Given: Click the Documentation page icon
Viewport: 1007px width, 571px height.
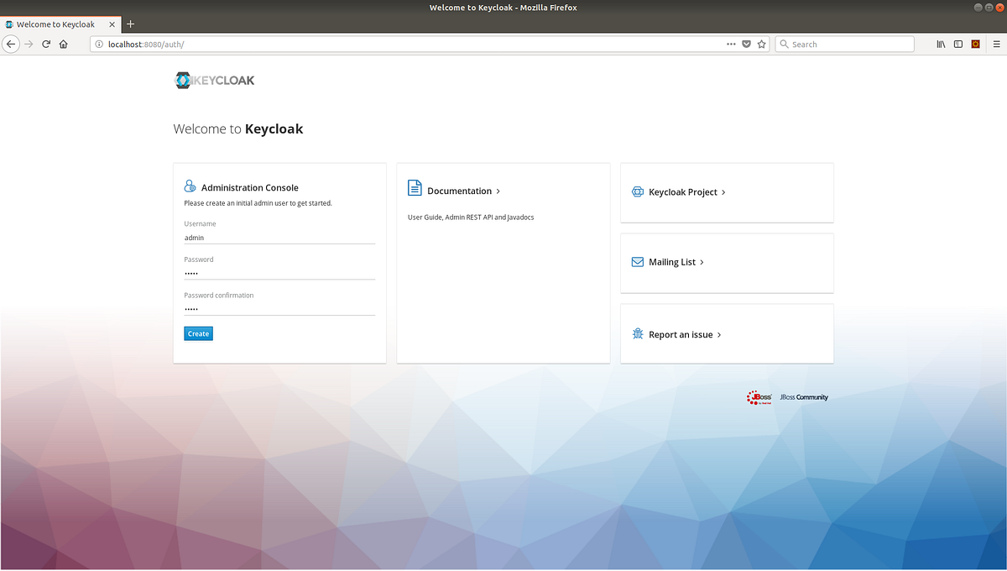Looking at the screenshot, I should (415, 187).
